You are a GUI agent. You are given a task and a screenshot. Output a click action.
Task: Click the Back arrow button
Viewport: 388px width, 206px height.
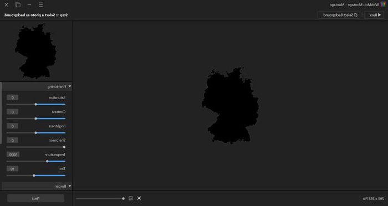pos(375,15)
